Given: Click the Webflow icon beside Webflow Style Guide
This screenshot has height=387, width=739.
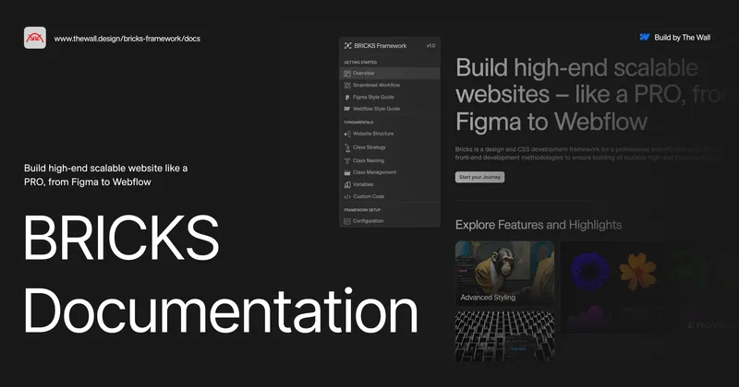Looking at the screenshot, I should pos(347,109).
